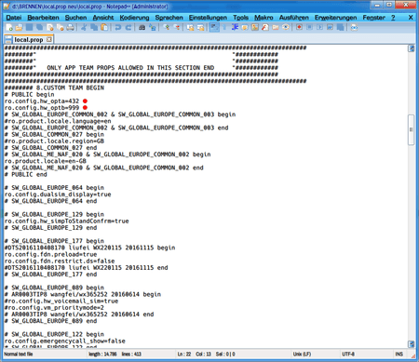Click Unix (LF) line ending in status bar
The width and height of the screenshot is (419, 362).
pos(302,354)
